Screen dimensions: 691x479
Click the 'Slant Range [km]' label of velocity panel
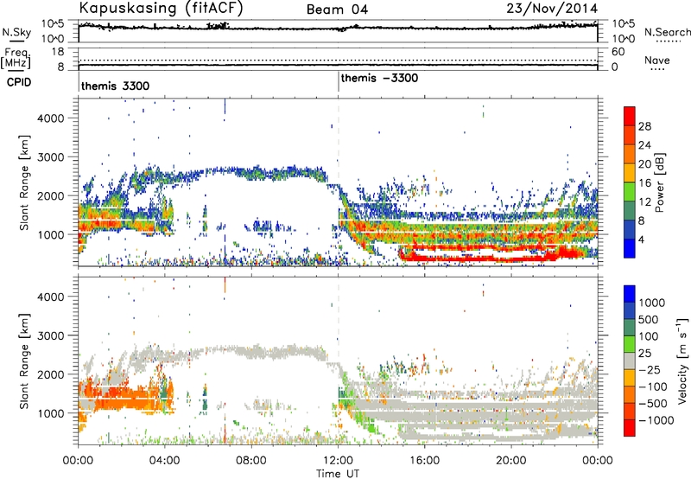pos(24,361)
